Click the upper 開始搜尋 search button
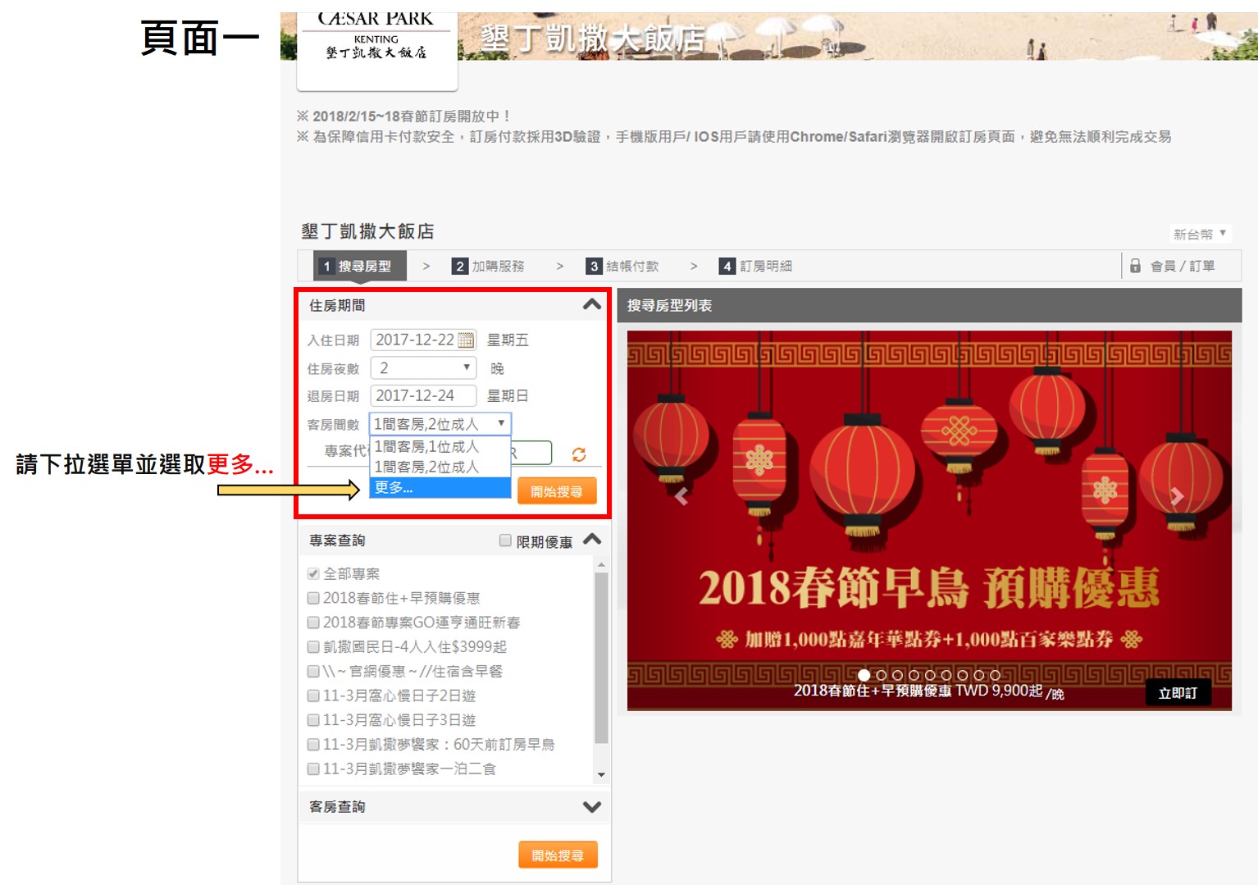 [556, 491]
